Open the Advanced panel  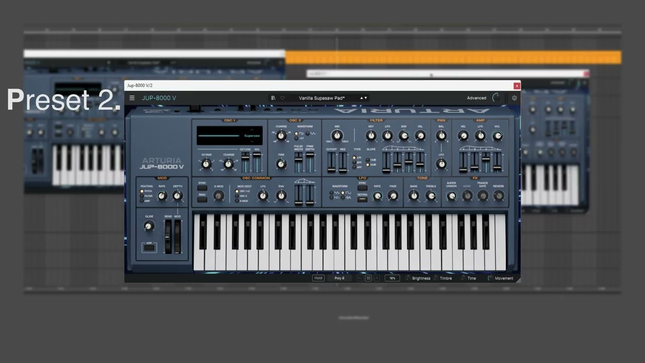click(x=476, y=98)
